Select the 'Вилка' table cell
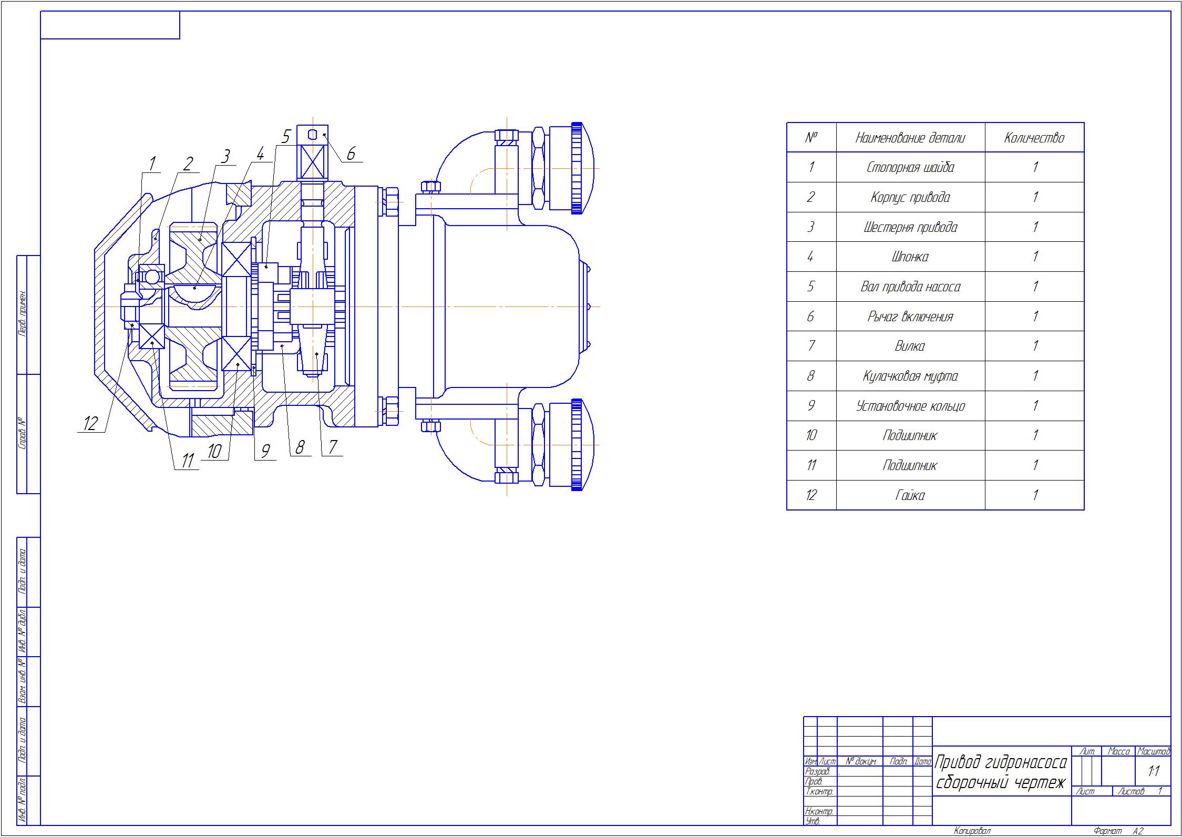 910,346
